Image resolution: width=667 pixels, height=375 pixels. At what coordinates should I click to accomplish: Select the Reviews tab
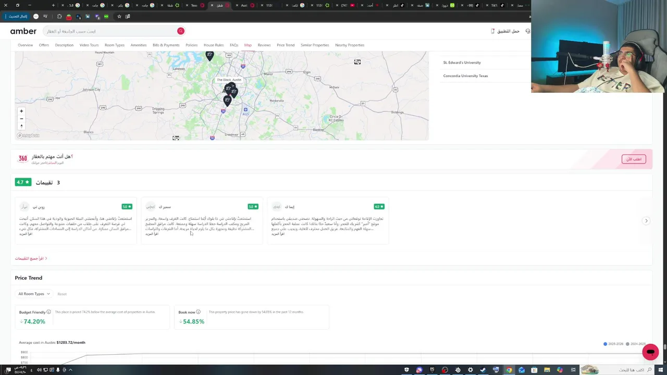[264, 45]
